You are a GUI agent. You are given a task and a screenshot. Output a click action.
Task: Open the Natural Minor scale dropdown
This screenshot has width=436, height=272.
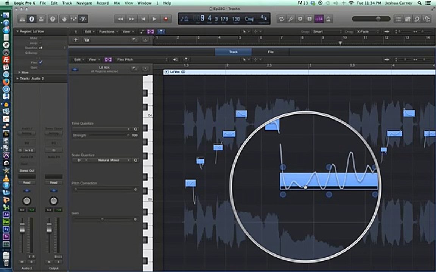pyautogui.click(x=111, y=160)
